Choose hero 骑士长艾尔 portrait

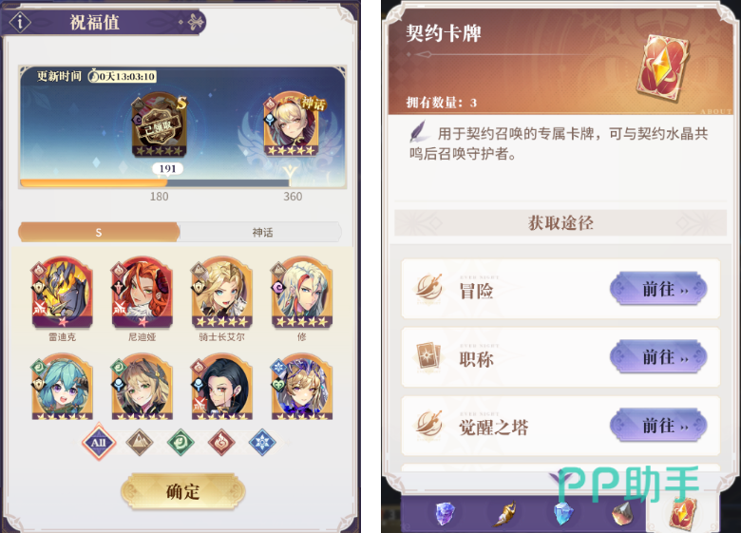point(221,292)
